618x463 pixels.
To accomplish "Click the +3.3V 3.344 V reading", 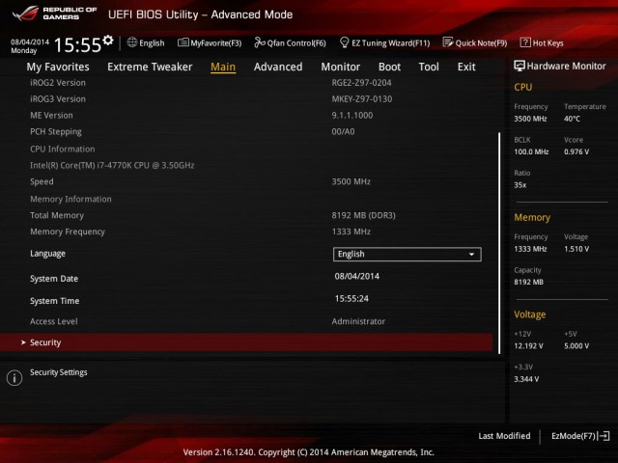I will [x=526, y=379].
